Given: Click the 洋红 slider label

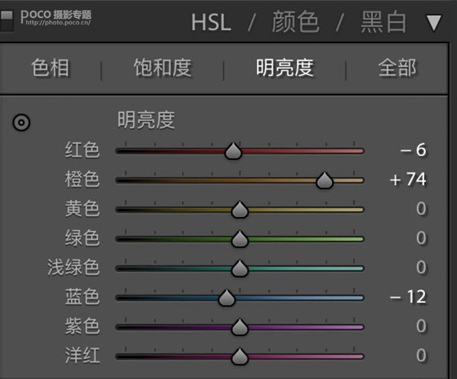Looking at the screenshot, I should click(x=82, y=355).
